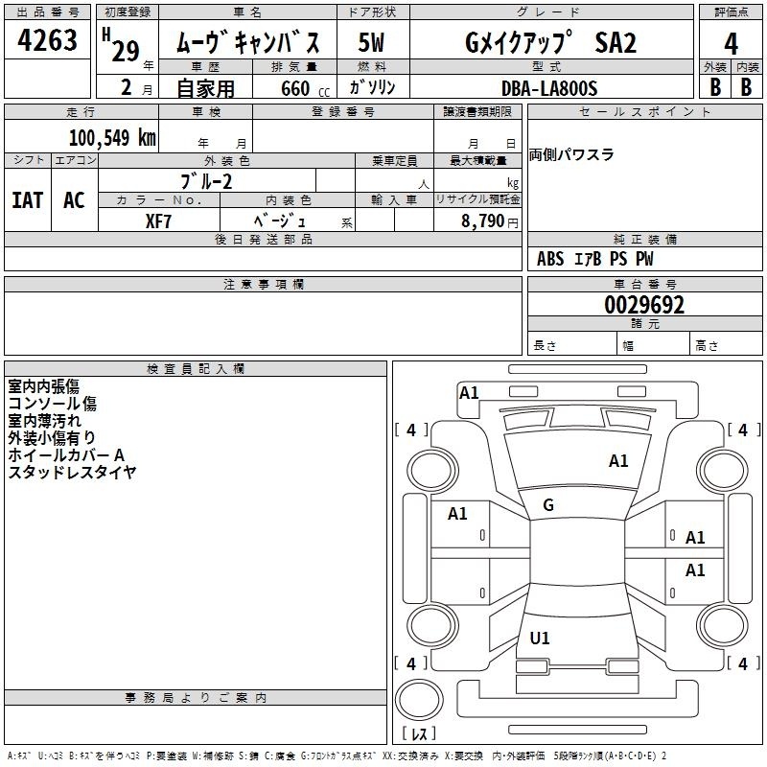This screenshot has height=767, width=767.
Task: Click the 純正装備 header
Action: tap(644, 239)
